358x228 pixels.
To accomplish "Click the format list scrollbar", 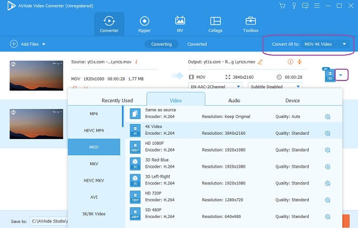I will coord(123,116).
